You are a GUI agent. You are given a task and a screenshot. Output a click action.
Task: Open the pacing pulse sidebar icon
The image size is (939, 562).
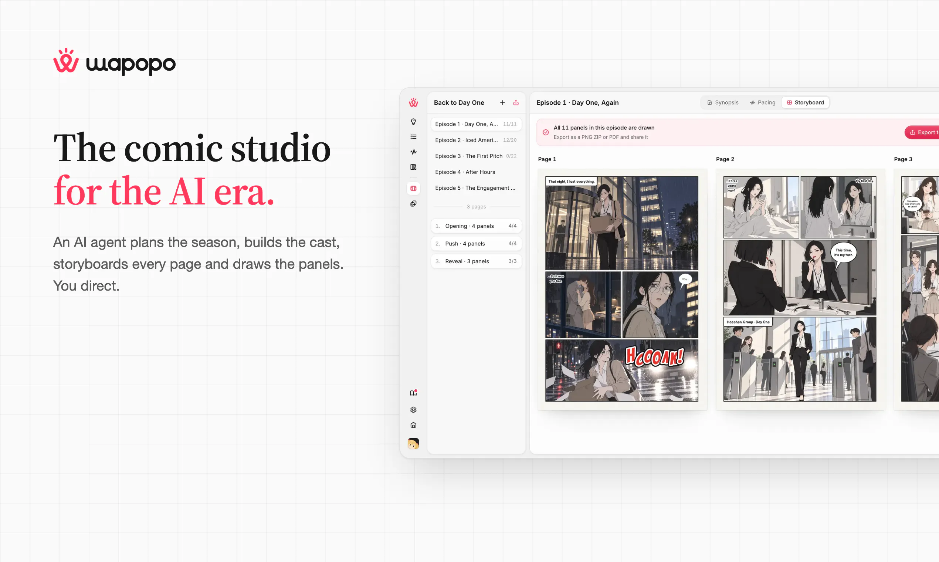tap(413, 152)
